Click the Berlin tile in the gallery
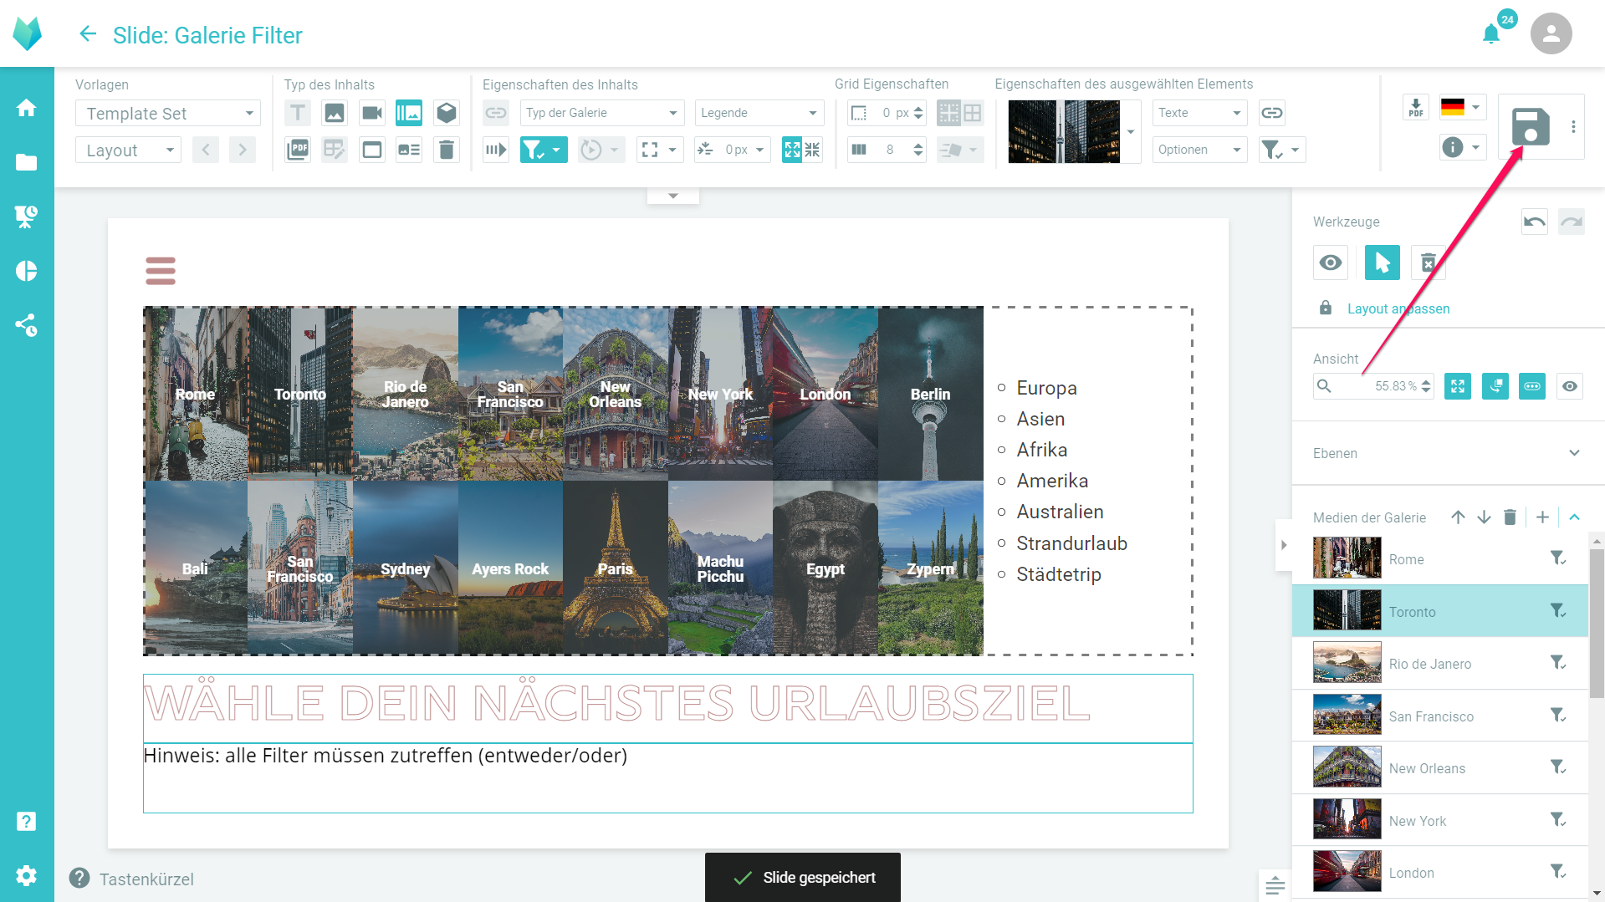This screenshot has height=902, width=1605. [930, 394]
